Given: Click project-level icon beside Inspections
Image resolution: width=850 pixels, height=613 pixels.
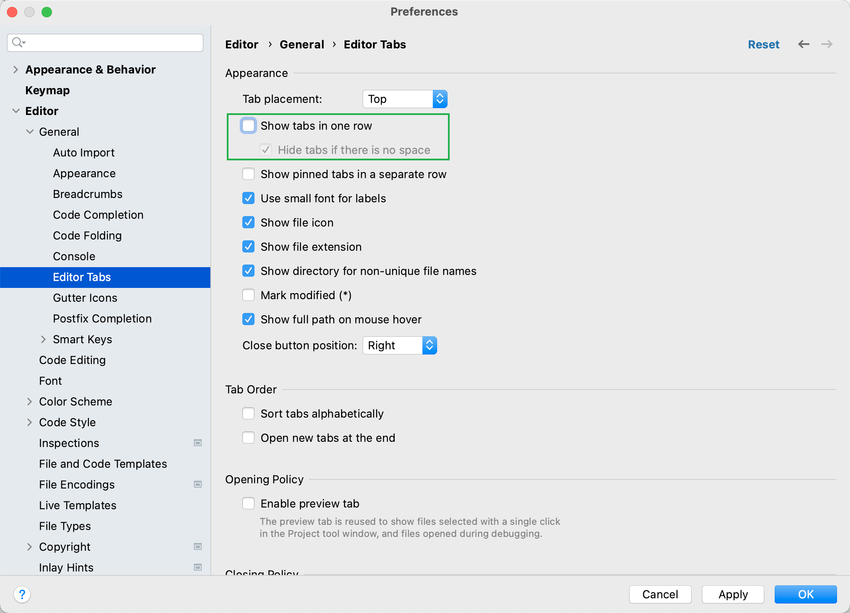Looking at the screenshot, I should click(198, 443).
